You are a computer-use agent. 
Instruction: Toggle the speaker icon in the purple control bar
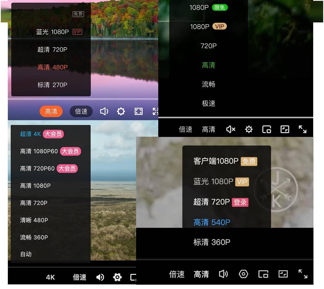(x=104, y=111)
